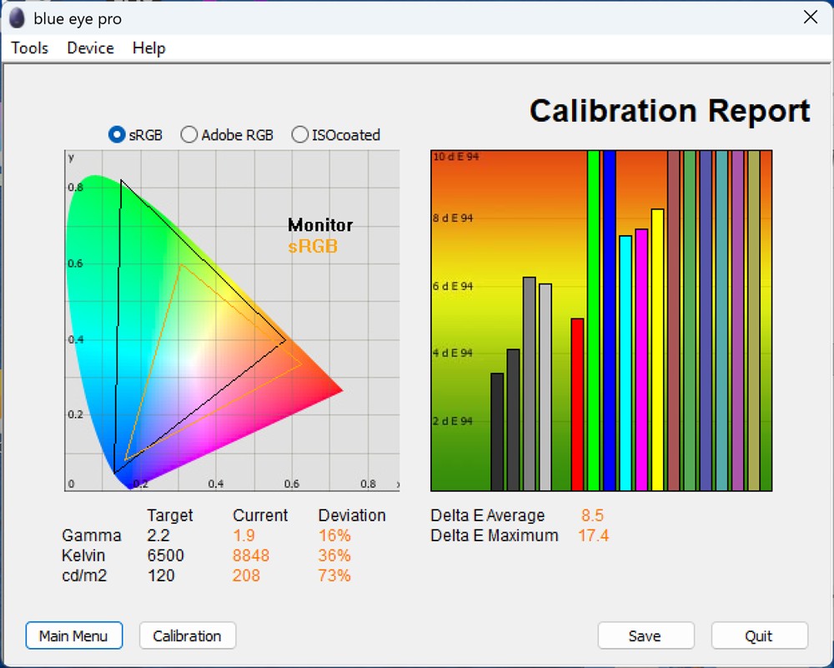Click the magenta bar in Delta E chart
Screen dimensions: 834x668
pyautogui.click(x=641, y=359)
